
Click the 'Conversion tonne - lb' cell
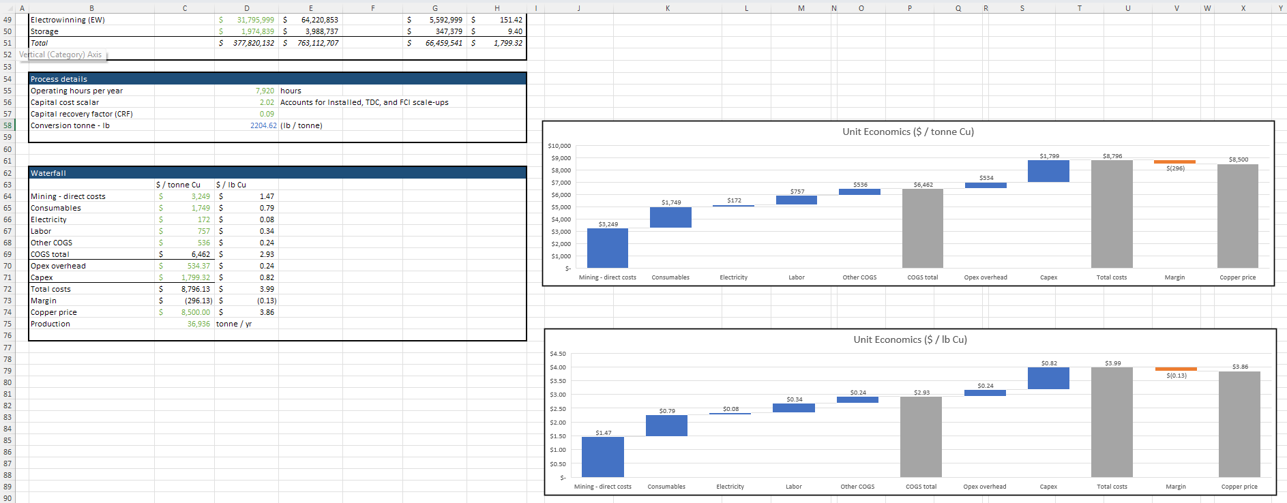pos(91,125)
